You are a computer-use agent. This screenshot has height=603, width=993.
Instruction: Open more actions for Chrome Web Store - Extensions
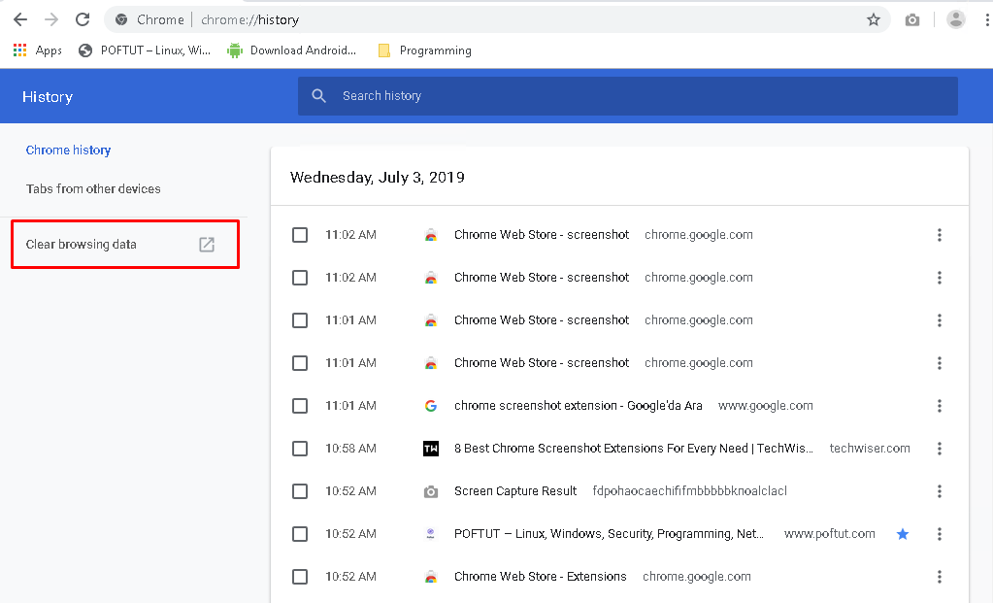(x=940, y=577)
